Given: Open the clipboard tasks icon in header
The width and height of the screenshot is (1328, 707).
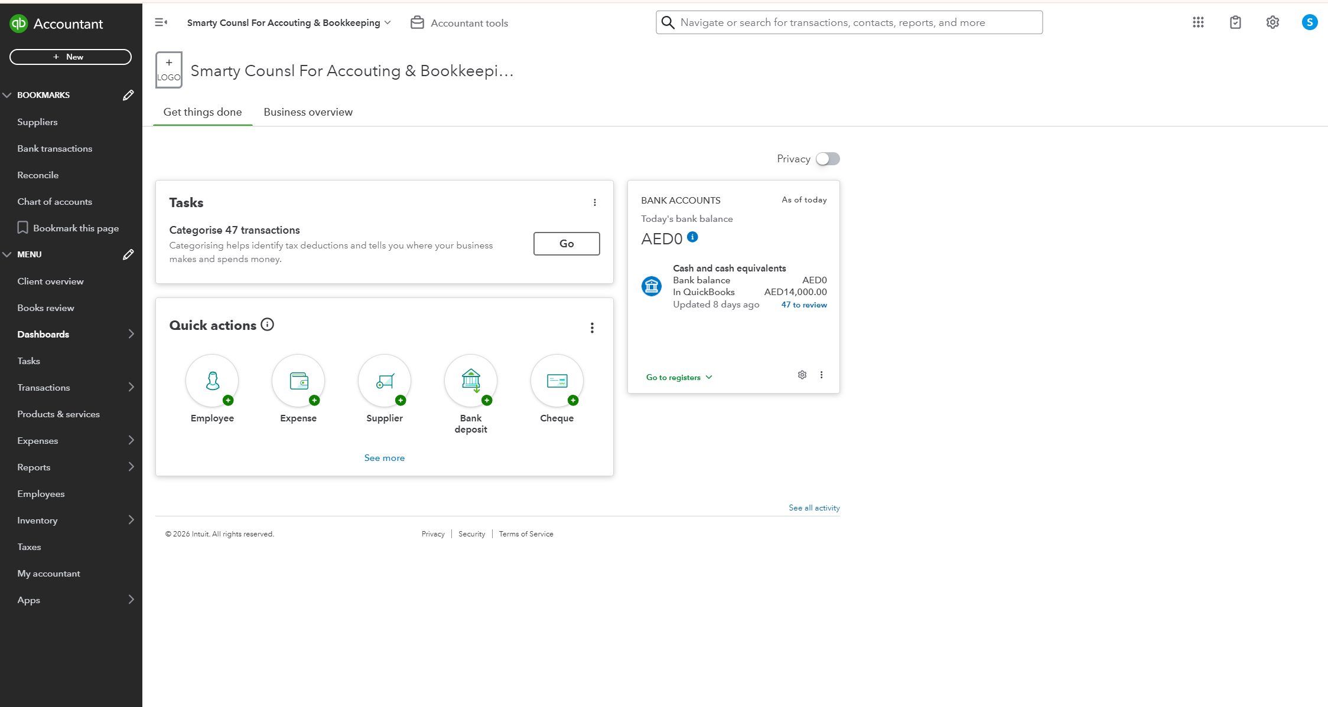Looking at the screenshot, I should coord(1235,22).
